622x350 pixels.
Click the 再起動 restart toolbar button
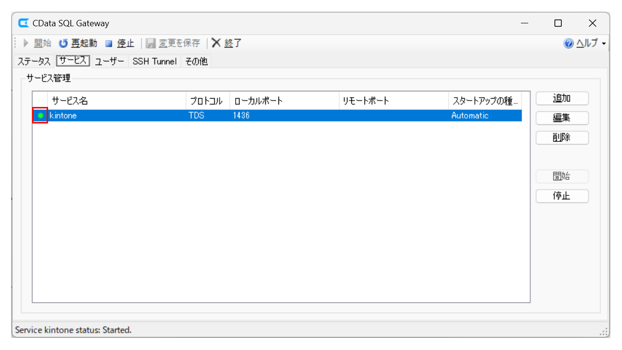(x=78, y=43)
